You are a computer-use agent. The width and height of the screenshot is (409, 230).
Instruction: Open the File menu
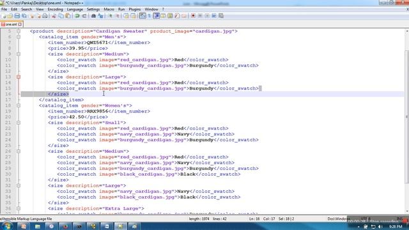click(4, 9)
